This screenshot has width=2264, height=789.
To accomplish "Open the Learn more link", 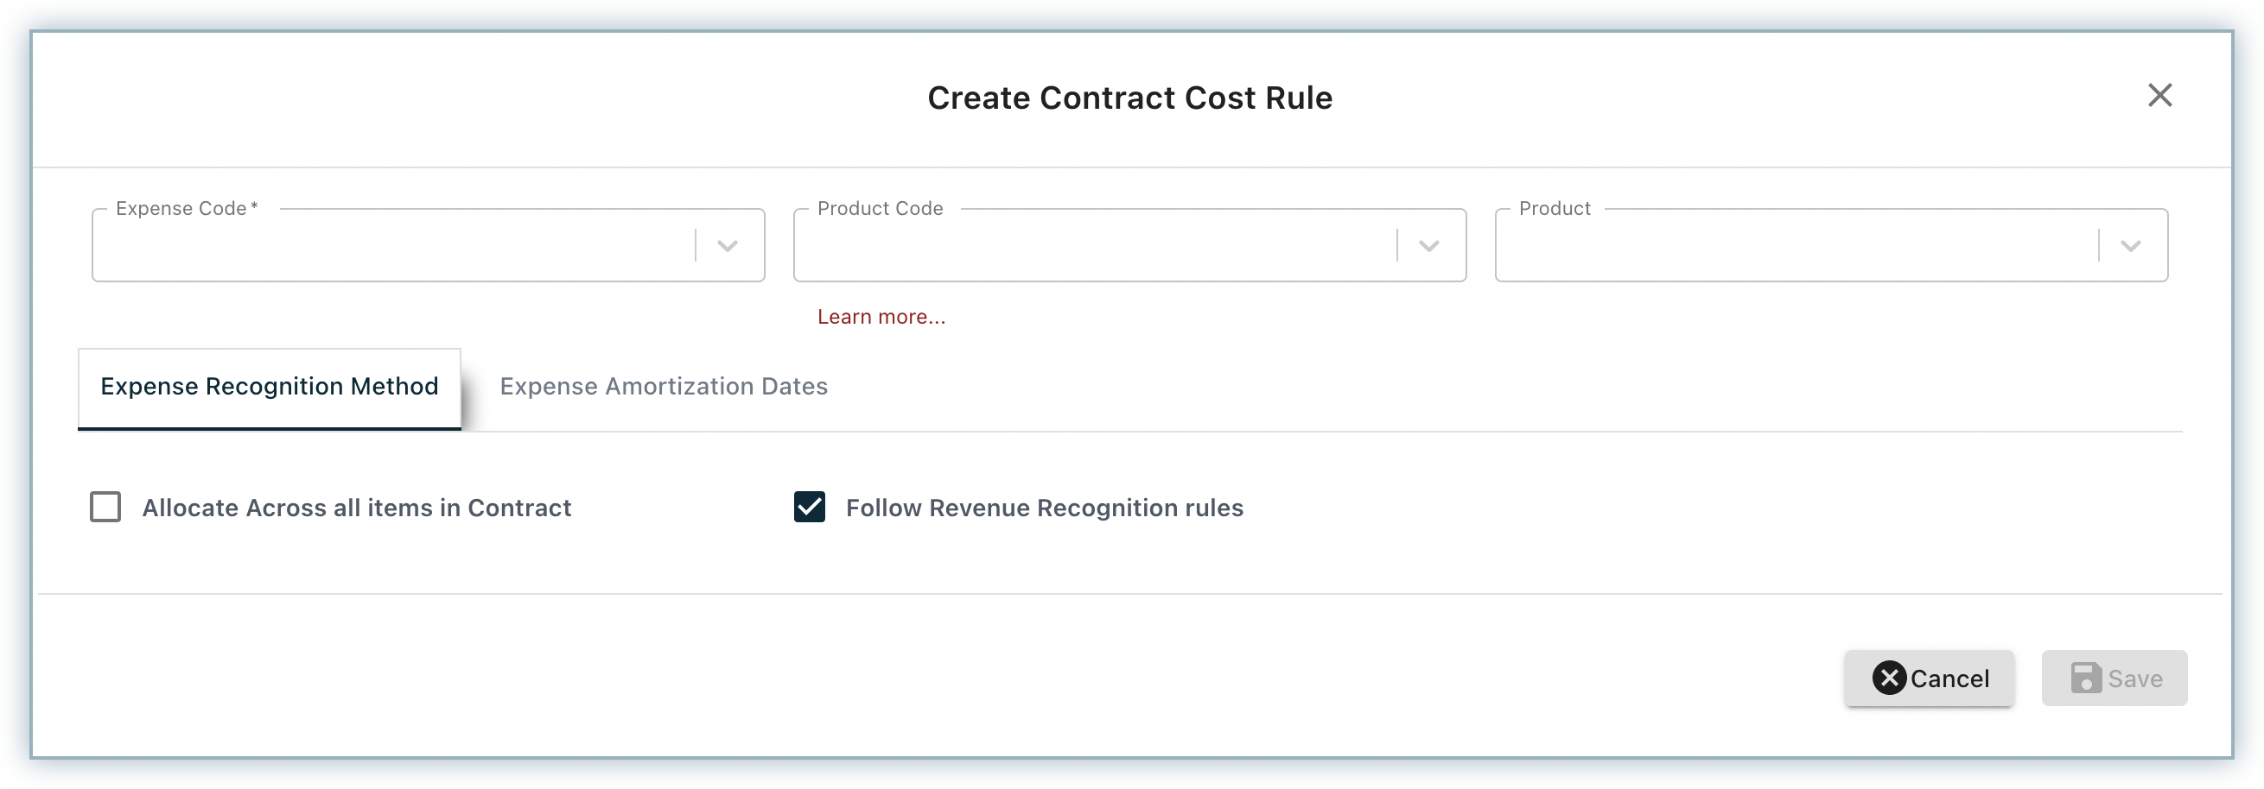I will click(x=881, y=317).
